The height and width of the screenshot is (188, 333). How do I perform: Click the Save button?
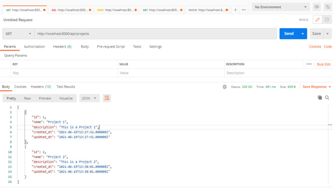(316, 34)
